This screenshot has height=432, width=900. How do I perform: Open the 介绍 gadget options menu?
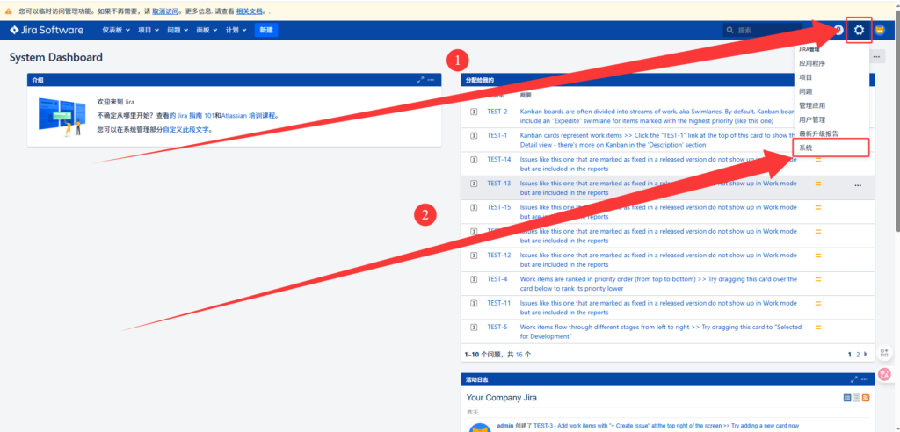click(x=432, y=80)
